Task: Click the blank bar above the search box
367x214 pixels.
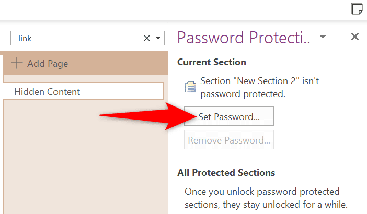Action: [x=157, y=10]
